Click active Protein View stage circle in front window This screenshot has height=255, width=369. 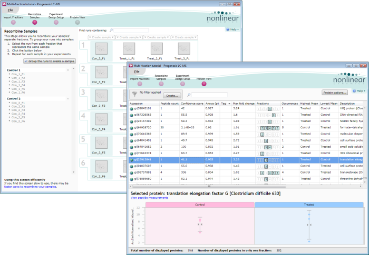click(204, 84)
